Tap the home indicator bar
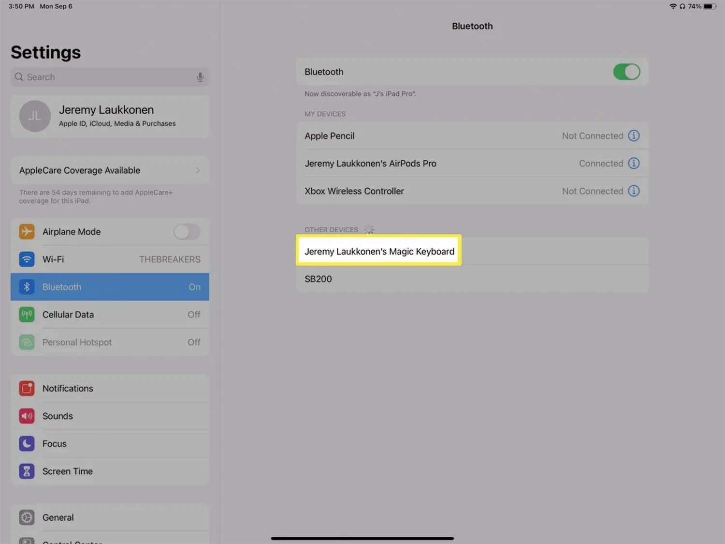The width and height of the screenshot is (725, 544). point(362,538)
